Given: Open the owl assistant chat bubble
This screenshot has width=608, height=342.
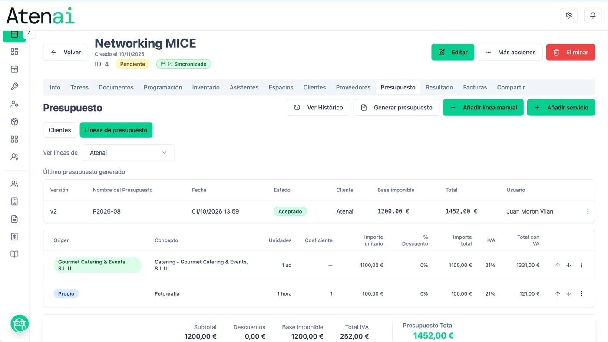Looking at the screenshot, I should [x=20, y=324].
